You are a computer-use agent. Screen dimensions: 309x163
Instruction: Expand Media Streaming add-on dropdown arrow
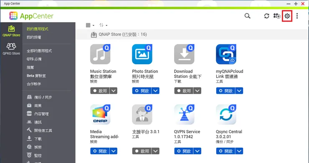(114, 151)
